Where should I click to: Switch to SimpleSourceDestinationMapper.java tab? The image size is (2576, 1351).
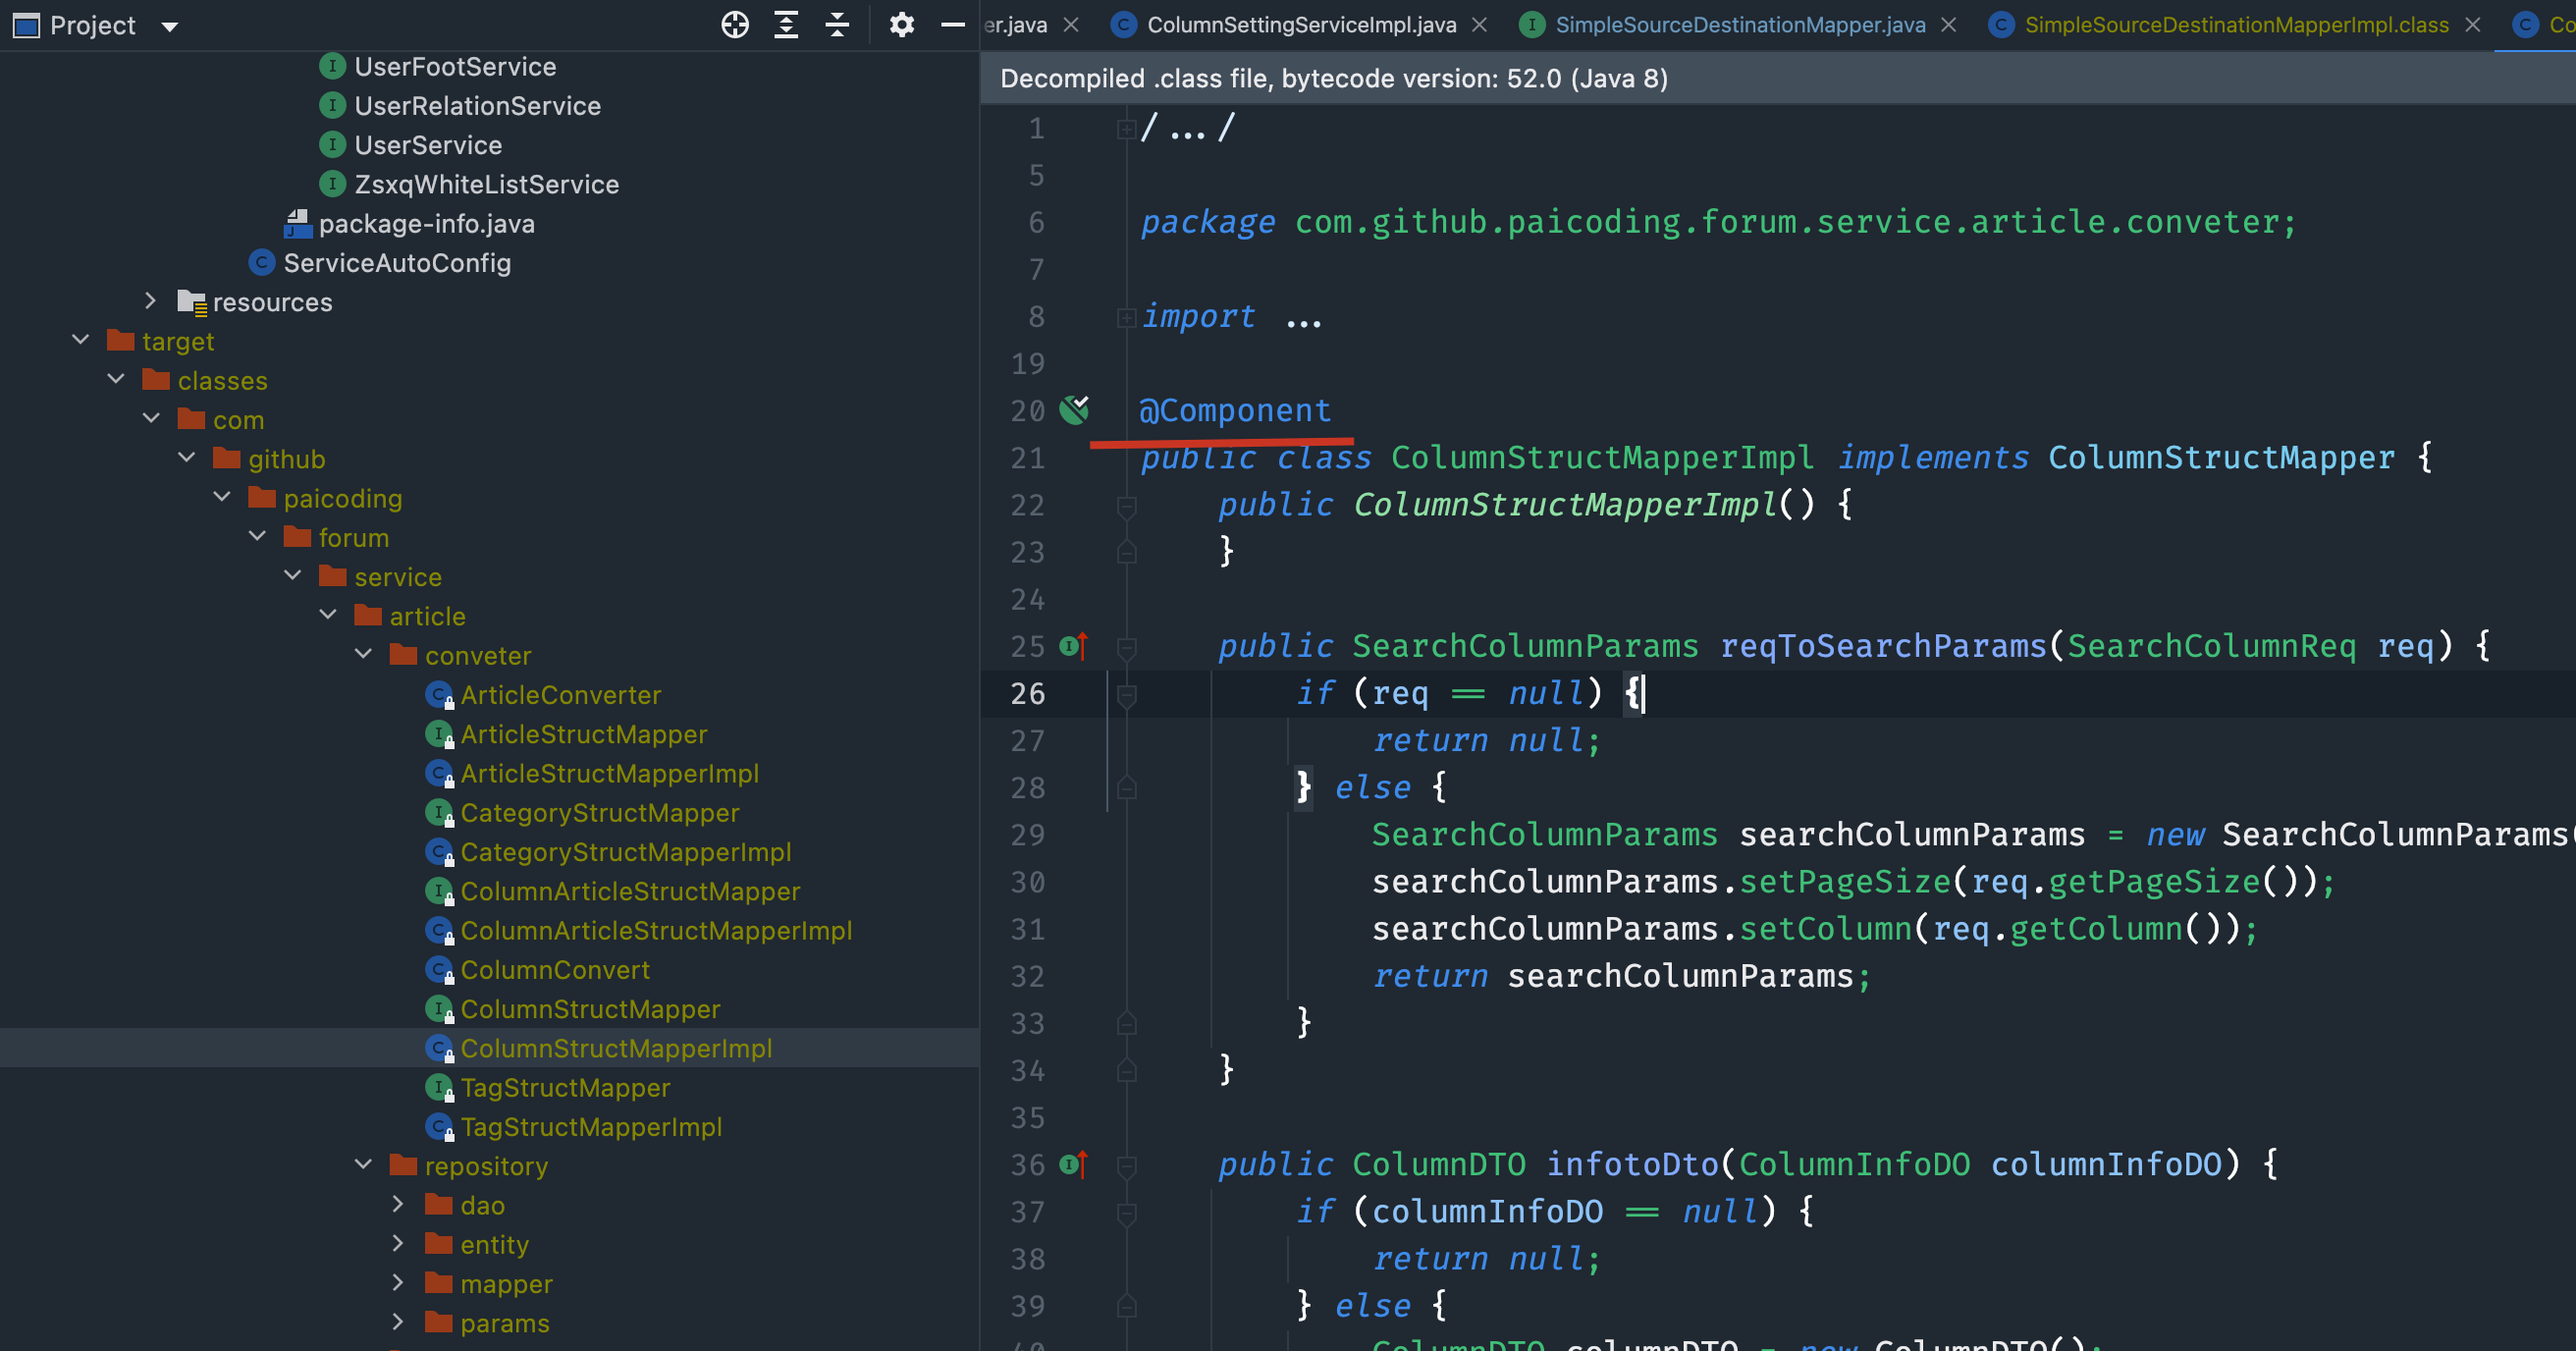(x=1739, y=25)
